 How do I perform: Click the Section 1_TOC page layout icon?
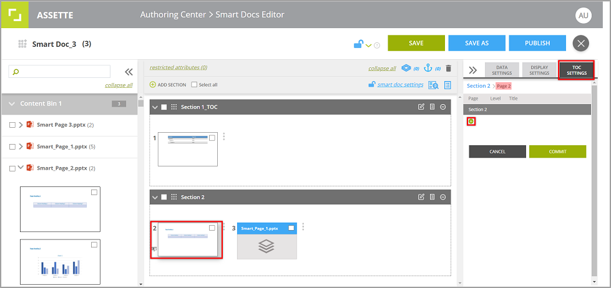432,107
